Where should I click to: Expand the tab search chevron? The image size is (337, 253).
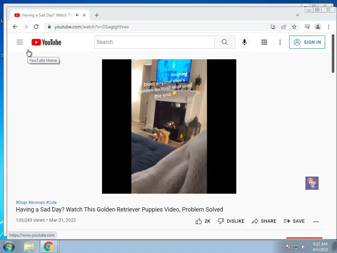click(x=298, y=15)
